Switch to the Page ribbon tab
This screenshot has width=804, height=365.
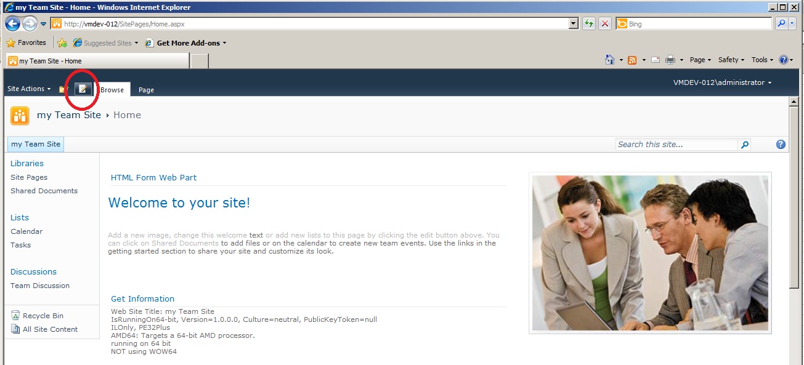(x=146, y=90)
